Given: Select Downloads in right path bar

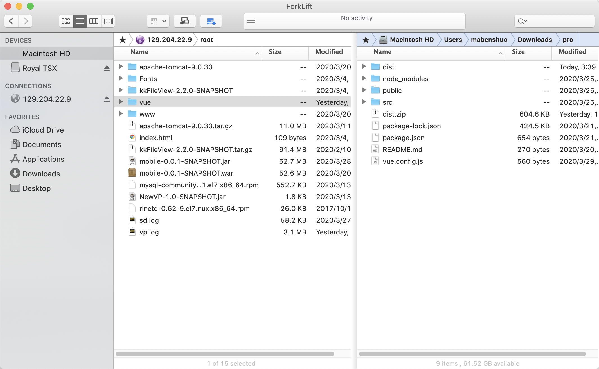Looking at the screenshot, I should pyautogui.click(x=535, y=40).
